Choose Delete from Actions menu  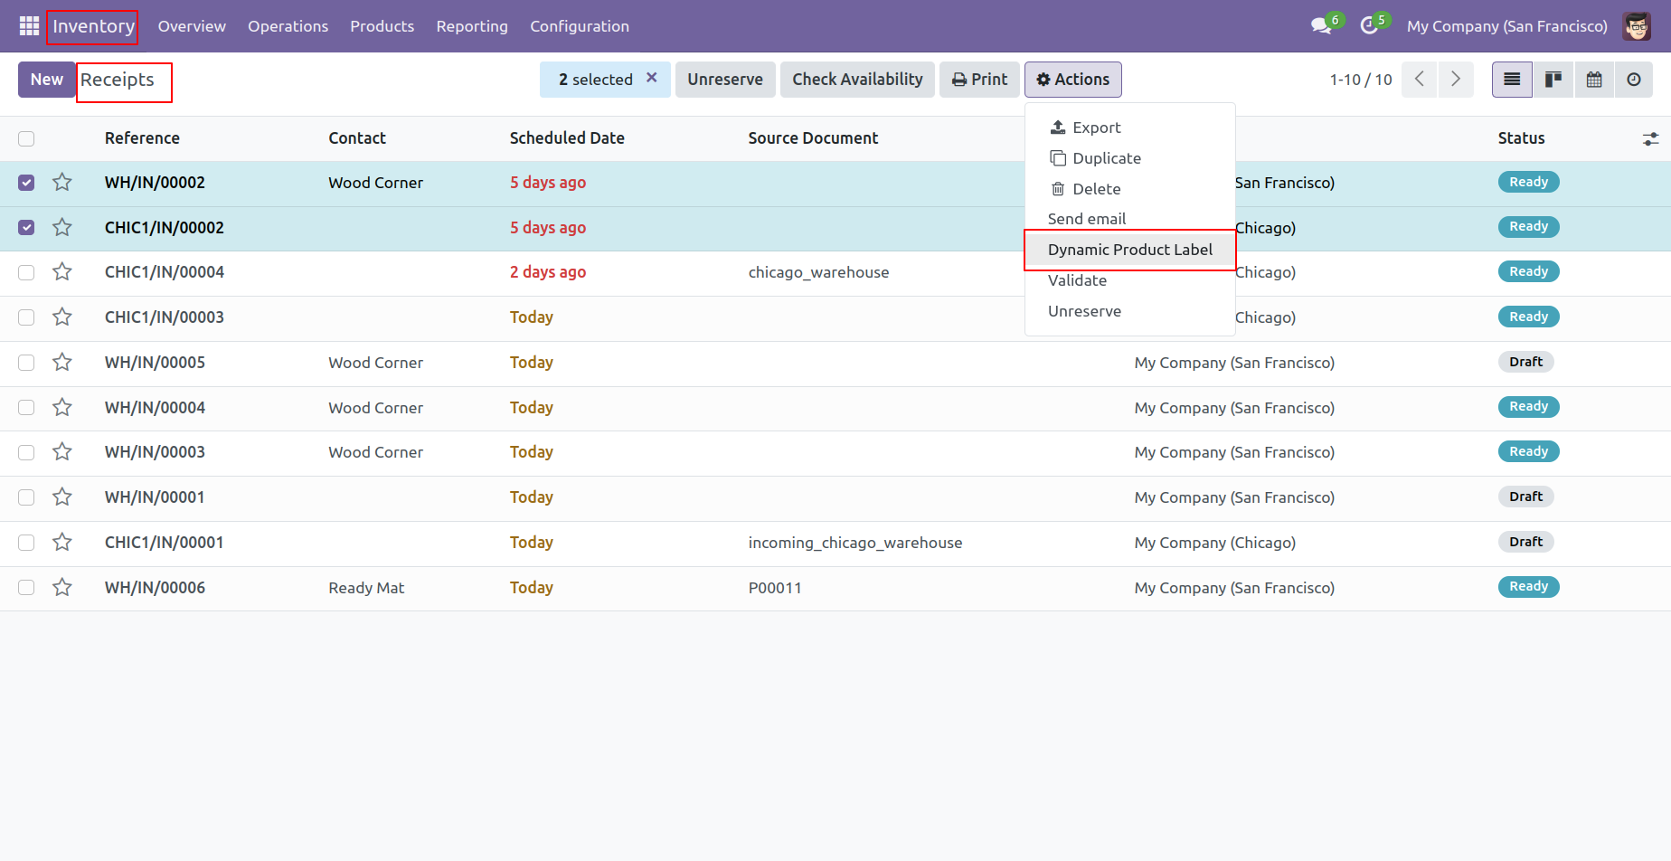tap(1130, 189)
